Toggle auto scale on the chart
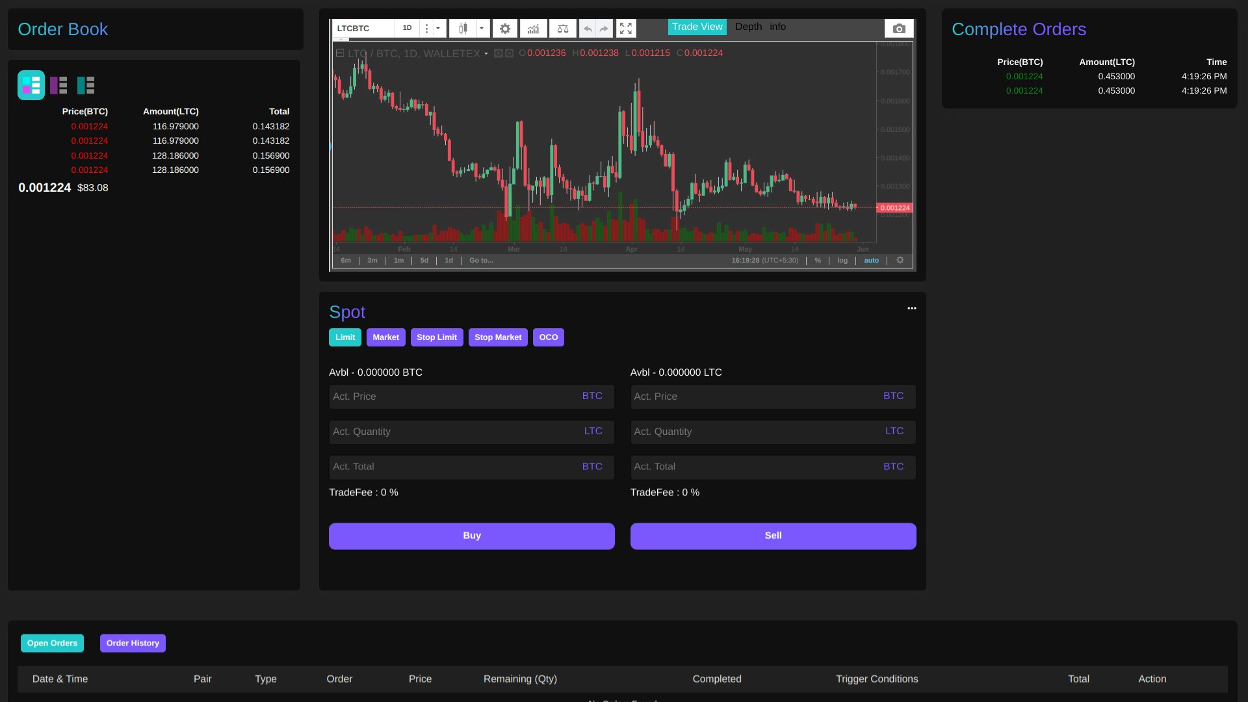 [x=871, y=260]
